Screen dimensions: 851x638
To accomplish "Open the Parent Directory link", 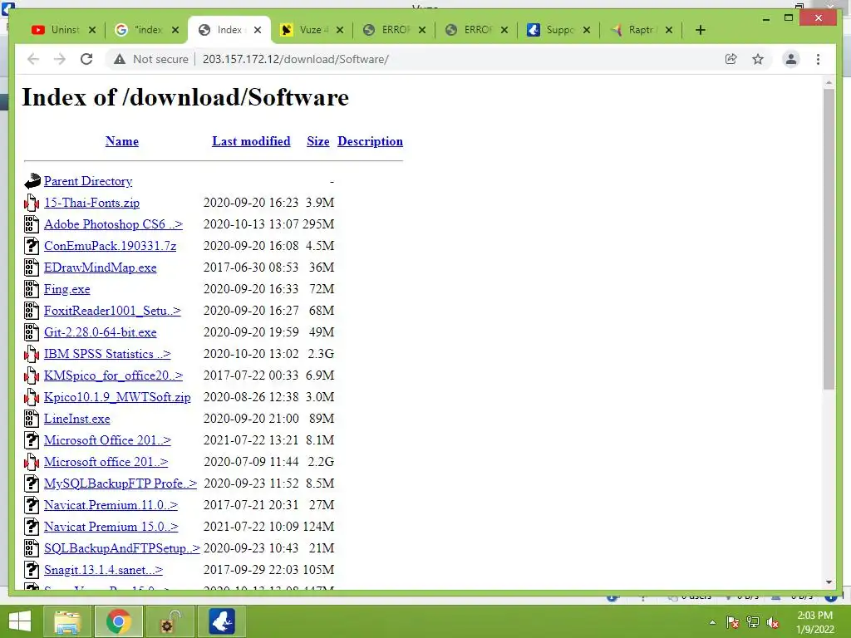I will click(88, 181).
